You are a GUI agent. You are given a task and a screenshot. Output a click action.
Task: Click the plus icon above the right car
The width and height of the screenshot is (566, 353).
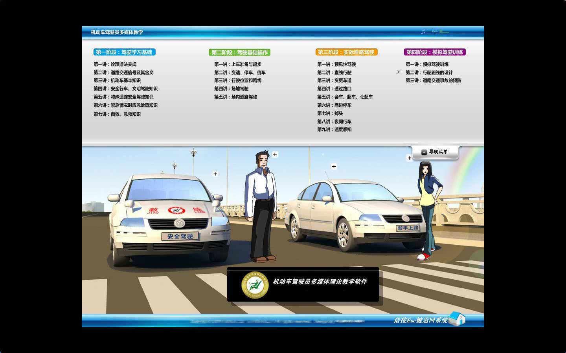(334, 167)
